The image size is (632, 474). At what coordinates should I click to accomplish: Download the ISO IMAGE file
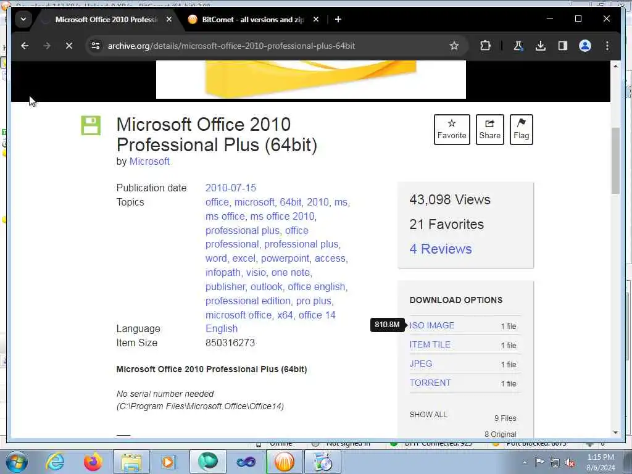click(x=431, y=325)
